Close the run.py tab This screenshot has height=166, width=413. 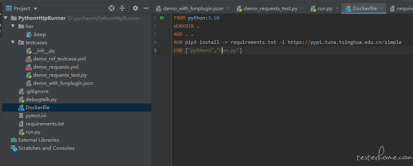[x=337, y=9]
